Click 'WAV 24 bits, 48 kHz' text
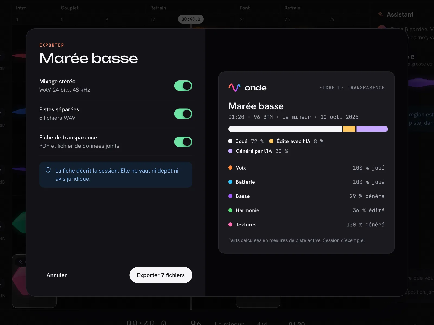Viewport: 434px width, 325px height. pos(65,90)
